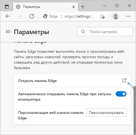Image resolution: width=136 pixels, height=135 pixels.
Task: Open the Edge three-dots menu
Action: pyautogui.click(x=128, y=16)
